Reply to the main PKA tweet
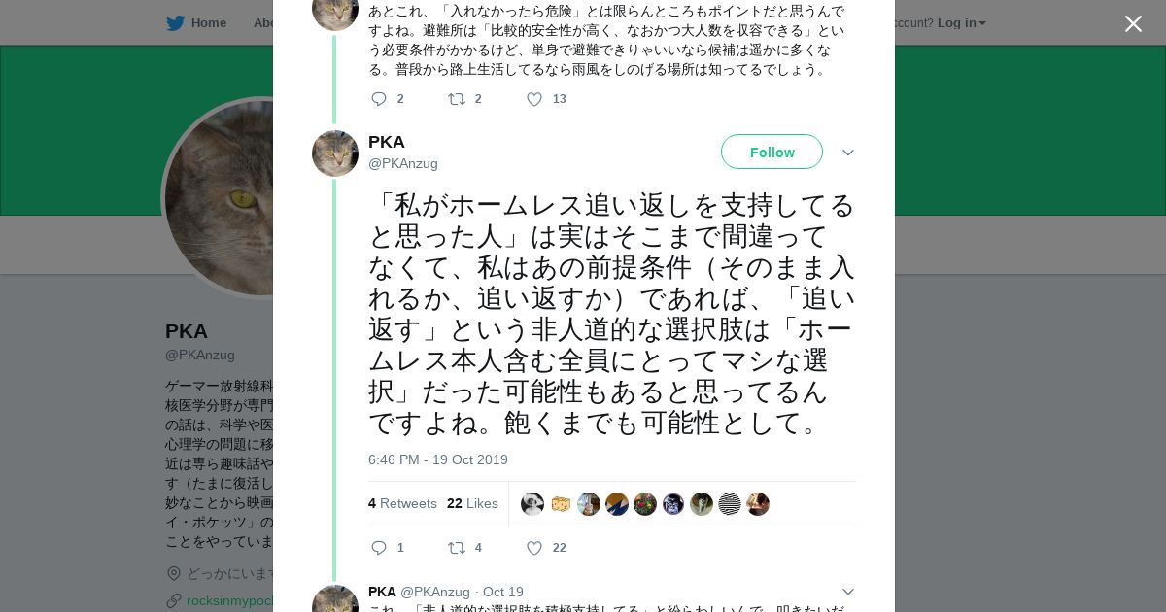 tap(379, 548)
